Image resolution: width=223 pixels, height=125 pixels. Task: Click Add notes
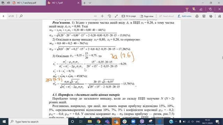[x=184, y=16]
